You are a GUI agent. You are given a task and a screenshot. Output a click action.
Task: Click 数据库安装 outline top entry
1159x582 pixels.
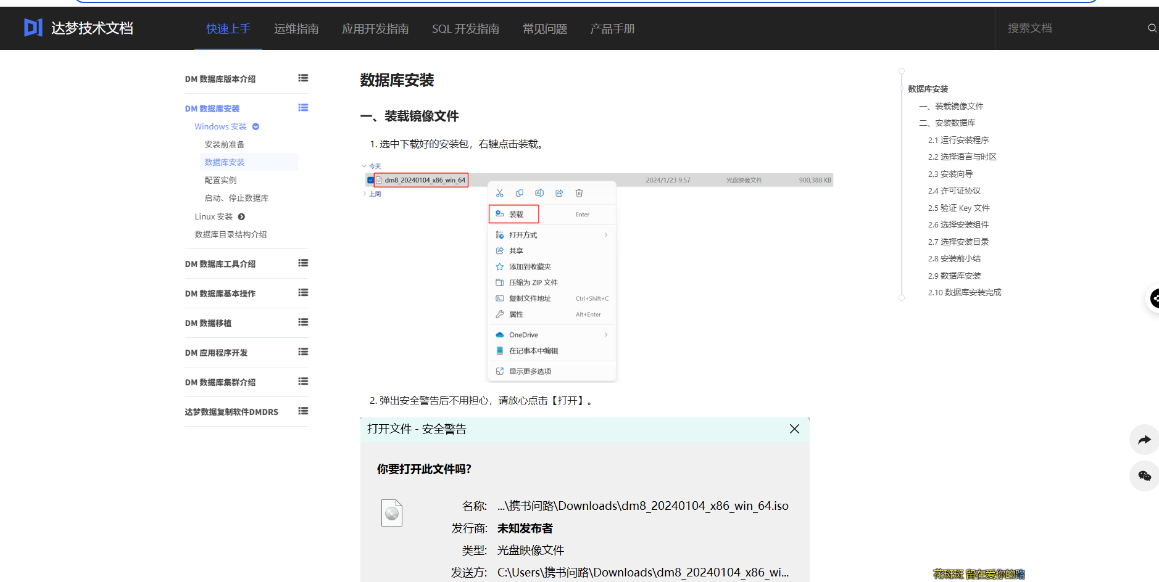point(928,89)
